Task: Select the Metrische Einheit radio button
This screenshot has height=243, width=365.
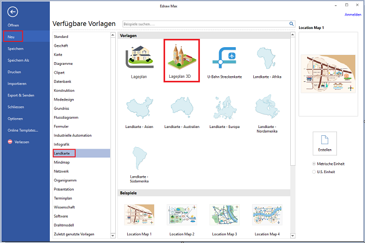Action: 314,164
